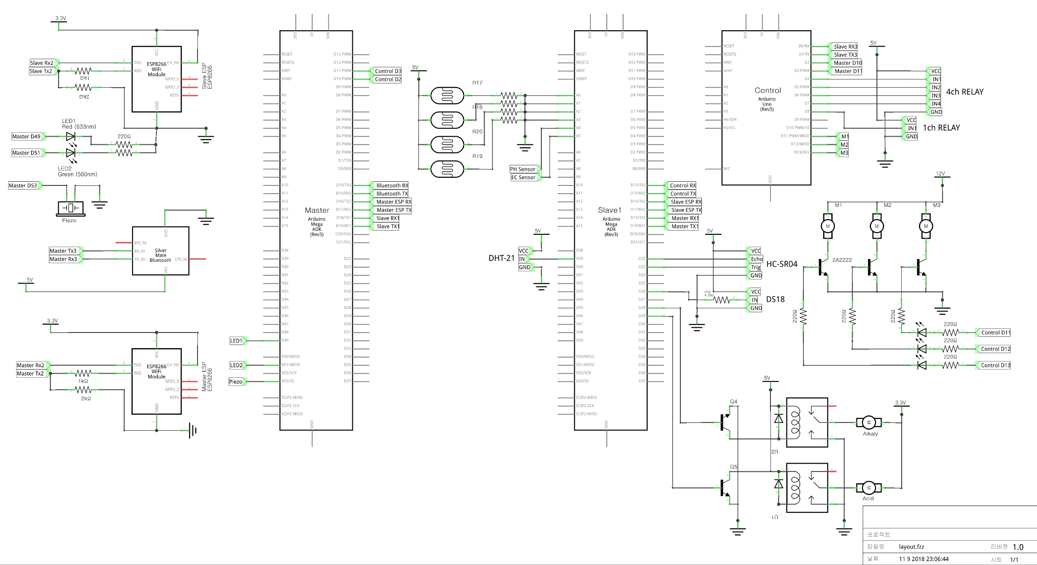Select the M1 pump motor symbol
Image resolution: width=1037 pixels, height=565 pixels.
tap(827, 226)
